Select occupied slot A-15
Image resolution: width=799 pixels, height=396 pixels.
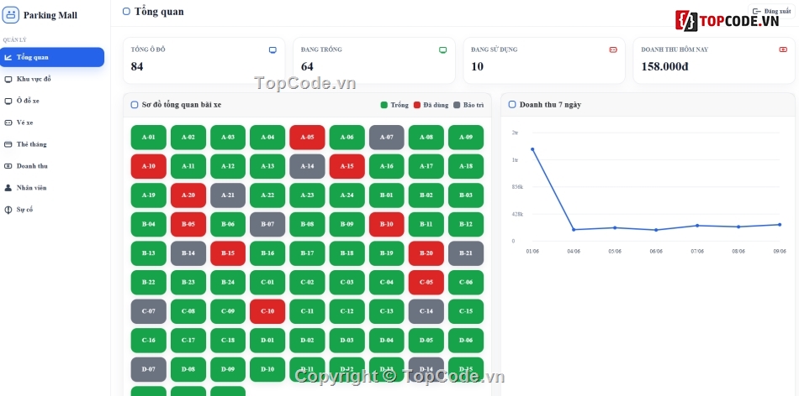[347, 166]
